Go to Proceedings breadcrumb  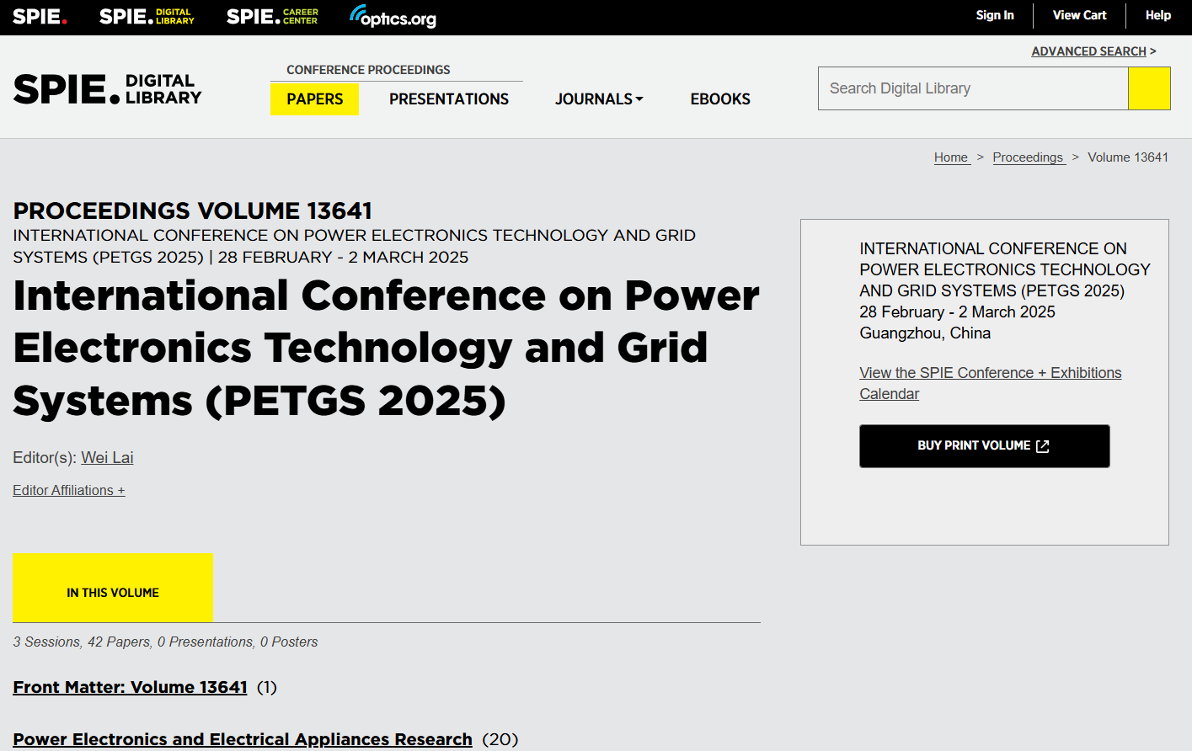coord(1029,157)
